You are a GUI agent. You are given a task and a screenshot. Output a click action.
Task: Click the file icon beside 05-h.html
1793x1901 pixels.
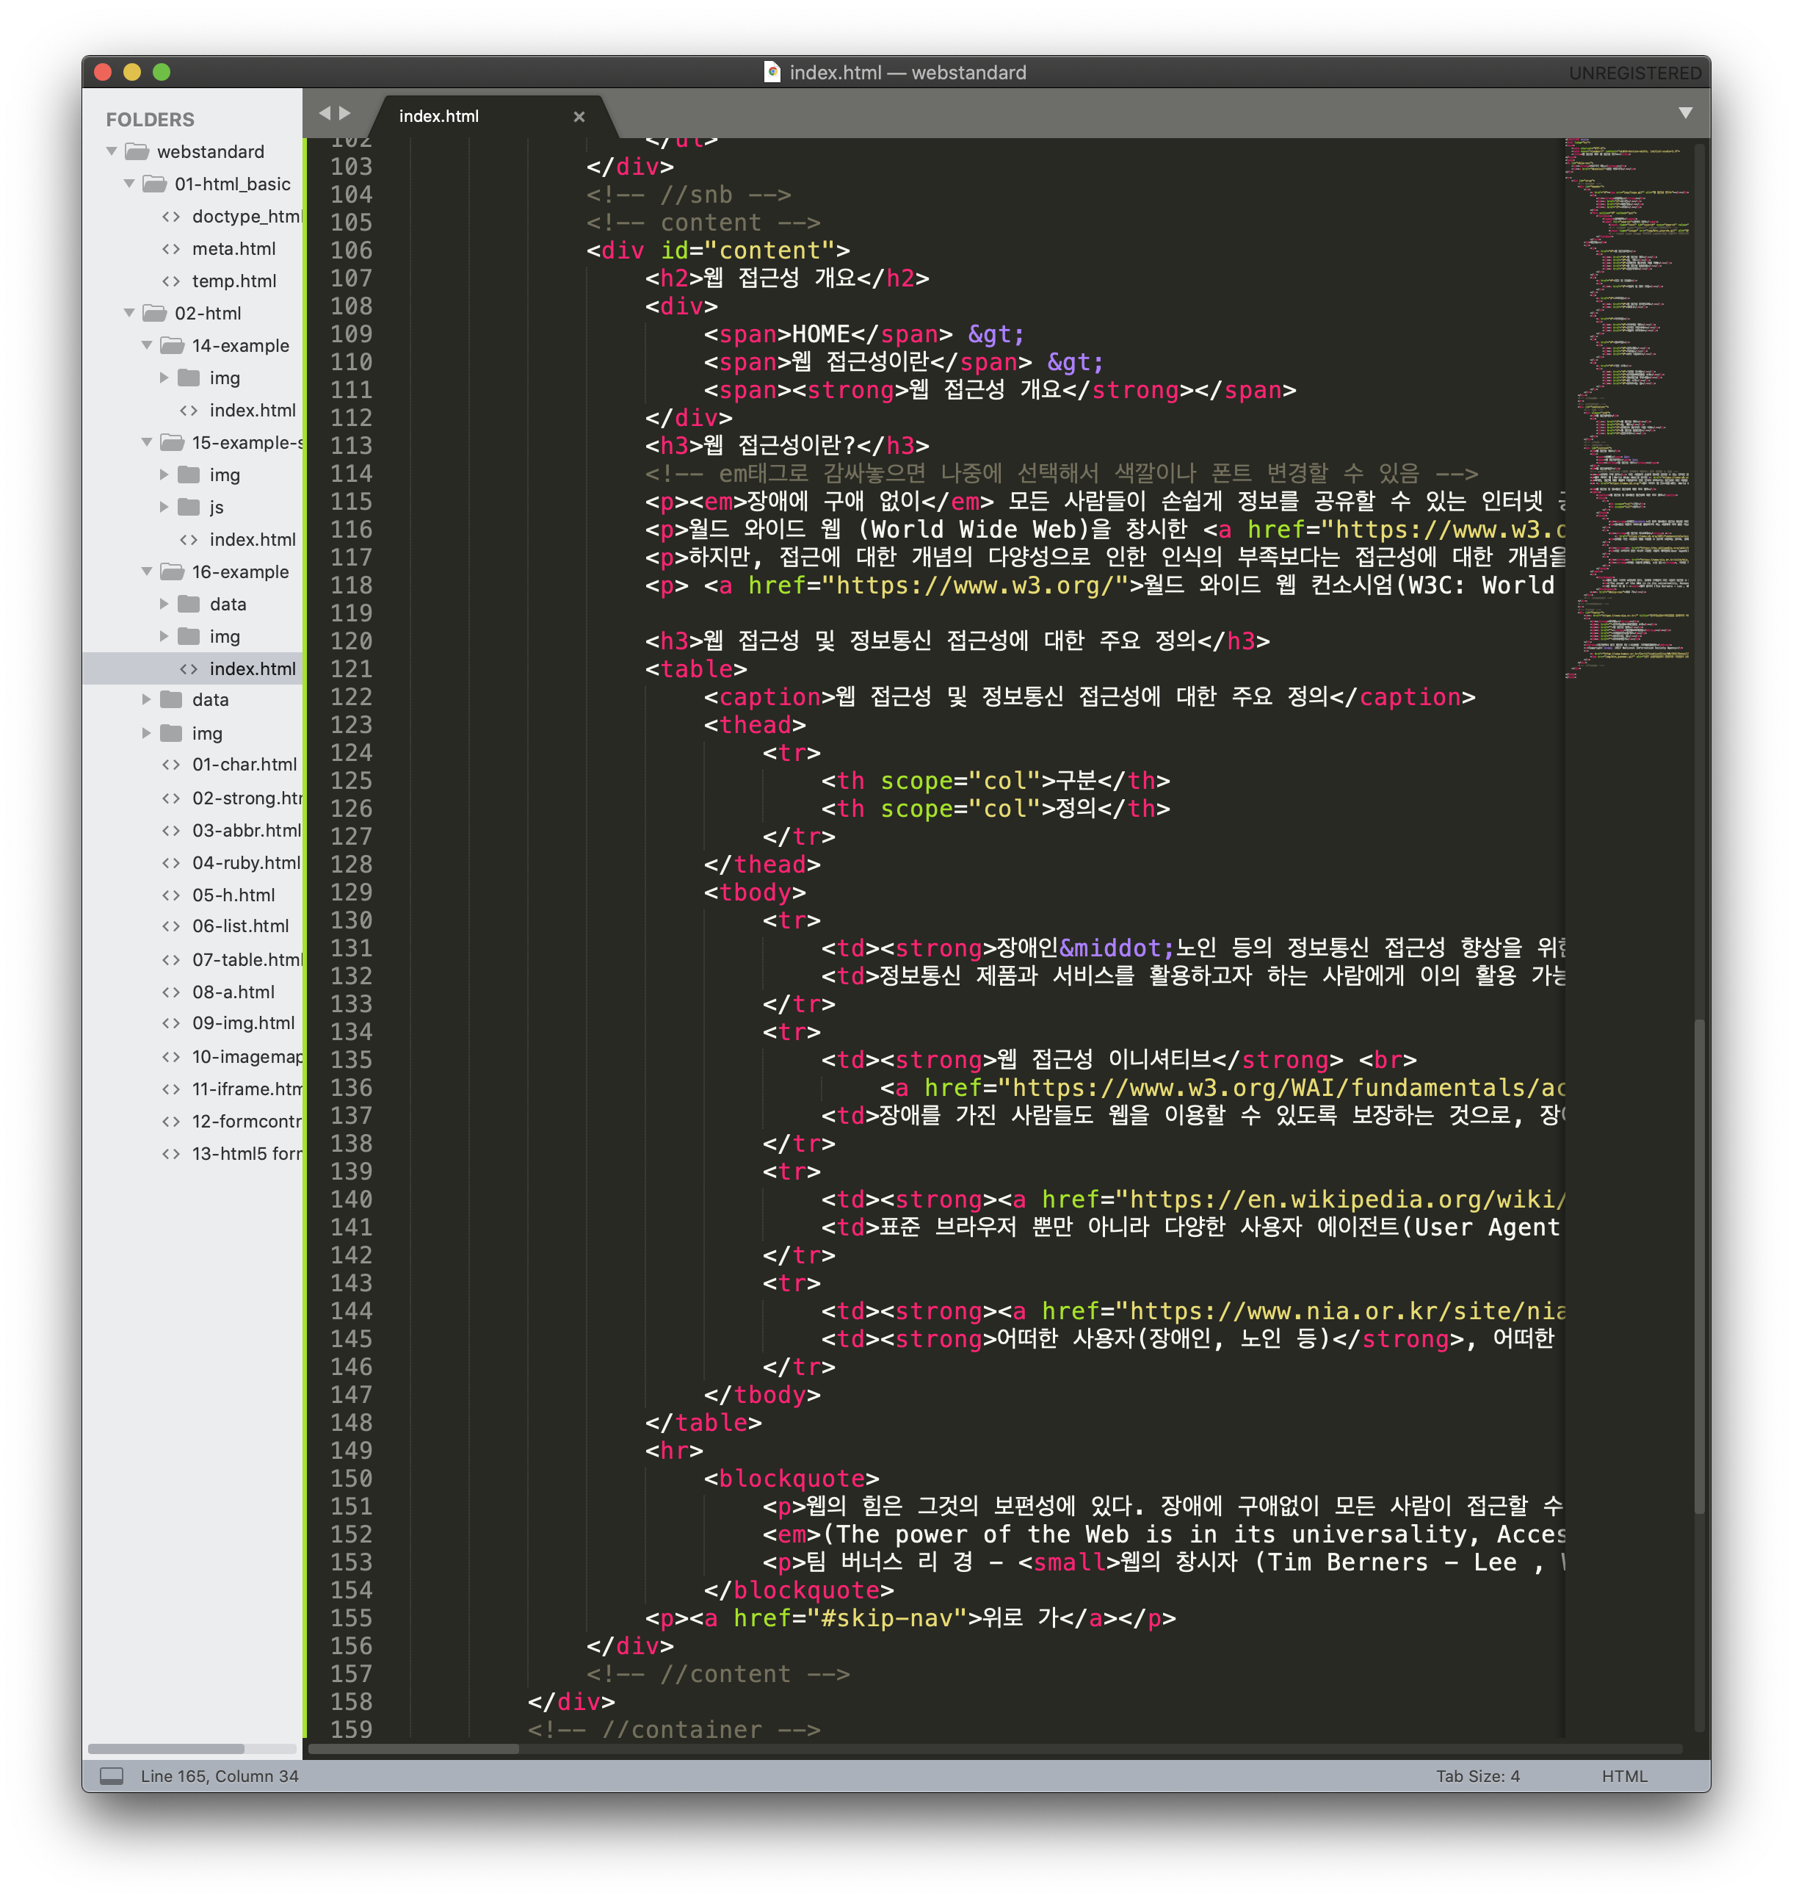(171, 895)
